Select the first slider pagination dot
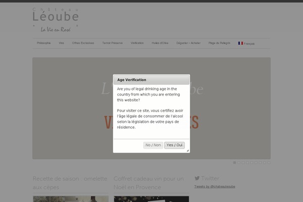303x202 pixels. pos(234,163)
